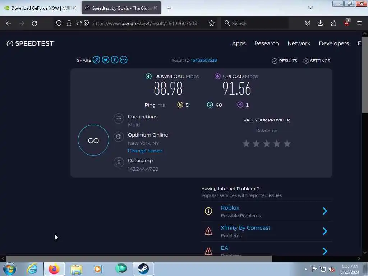
Task: Open Windows Start menu orb
Action: point(10,269)
